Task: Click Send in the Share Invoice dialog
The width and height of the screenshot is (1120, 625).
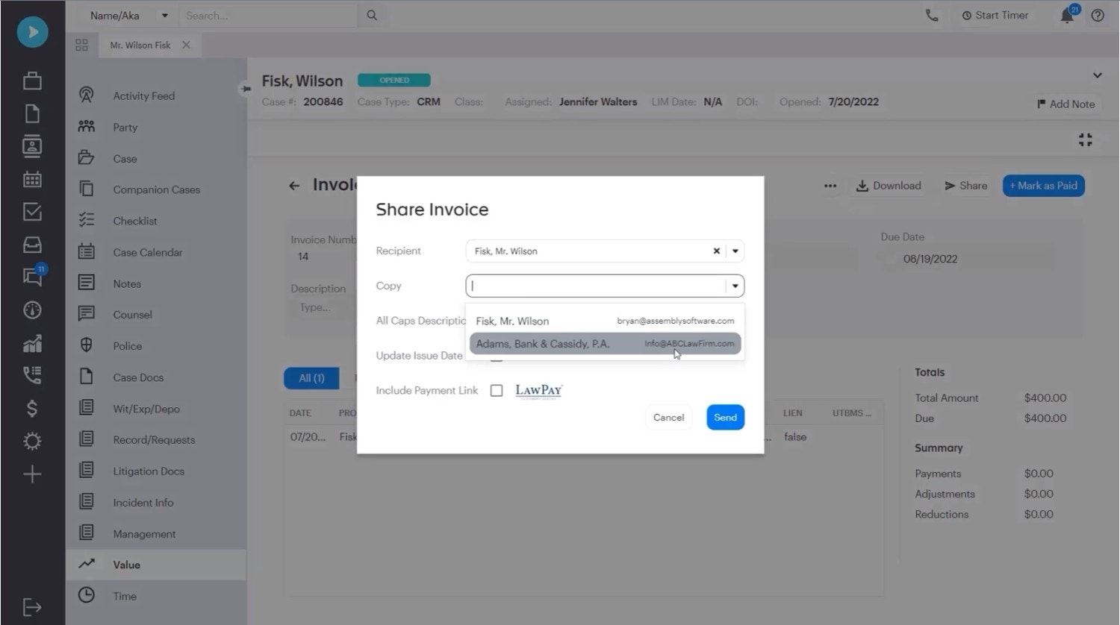Action: click(x=724, y=417)
